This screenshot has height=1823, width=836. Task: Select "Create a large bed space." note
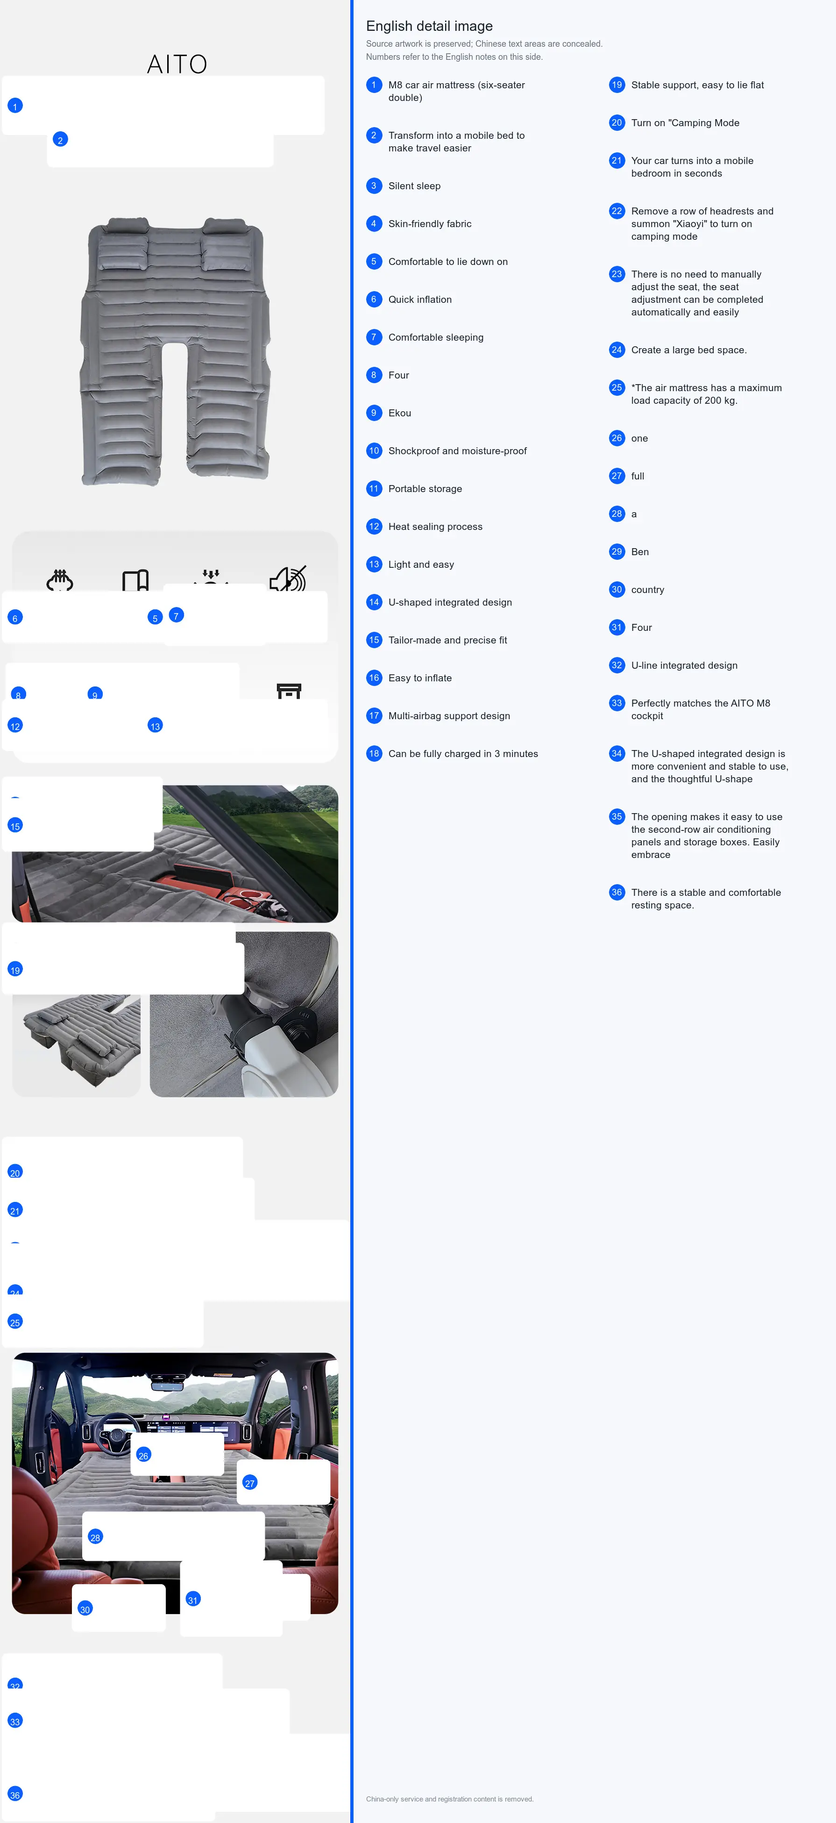689,350
